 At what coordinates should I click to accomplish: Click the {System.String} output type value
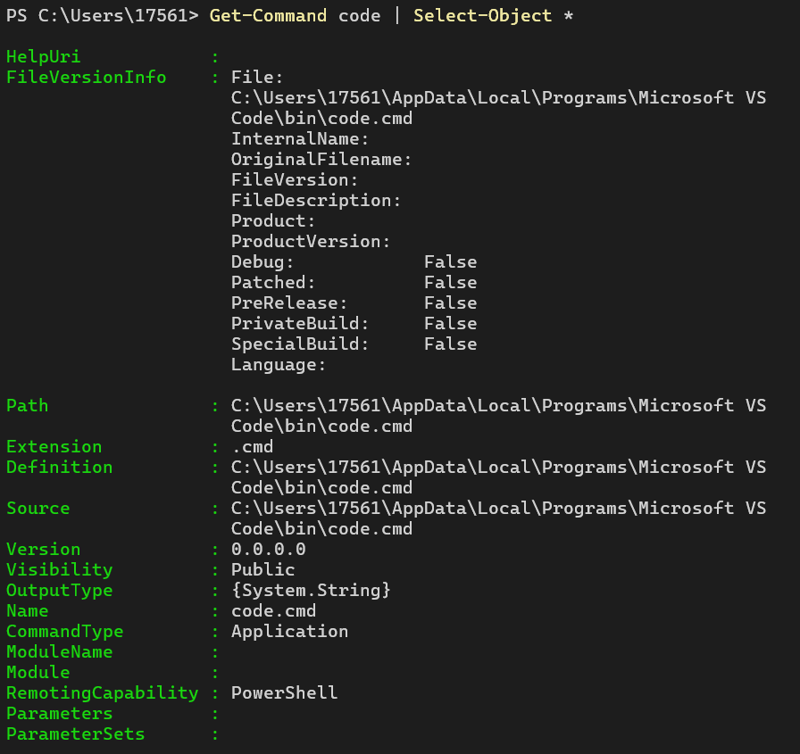coord(311,591)
